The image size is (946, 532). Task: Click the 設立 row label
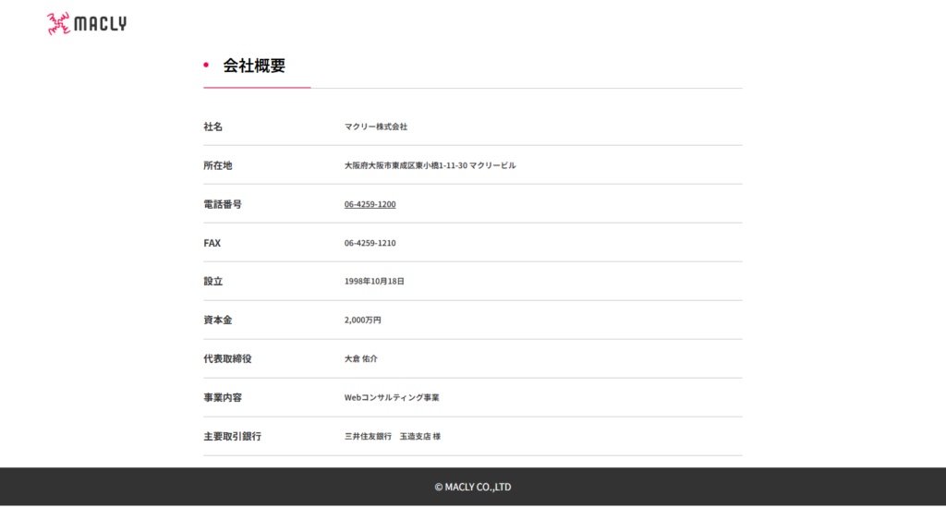[213, 282]
